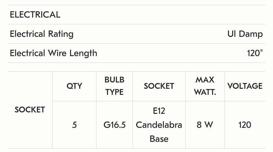Click the word MAX in the header
Screen dimensions: 273x152
pyautogui.click(x=205, y=80)
